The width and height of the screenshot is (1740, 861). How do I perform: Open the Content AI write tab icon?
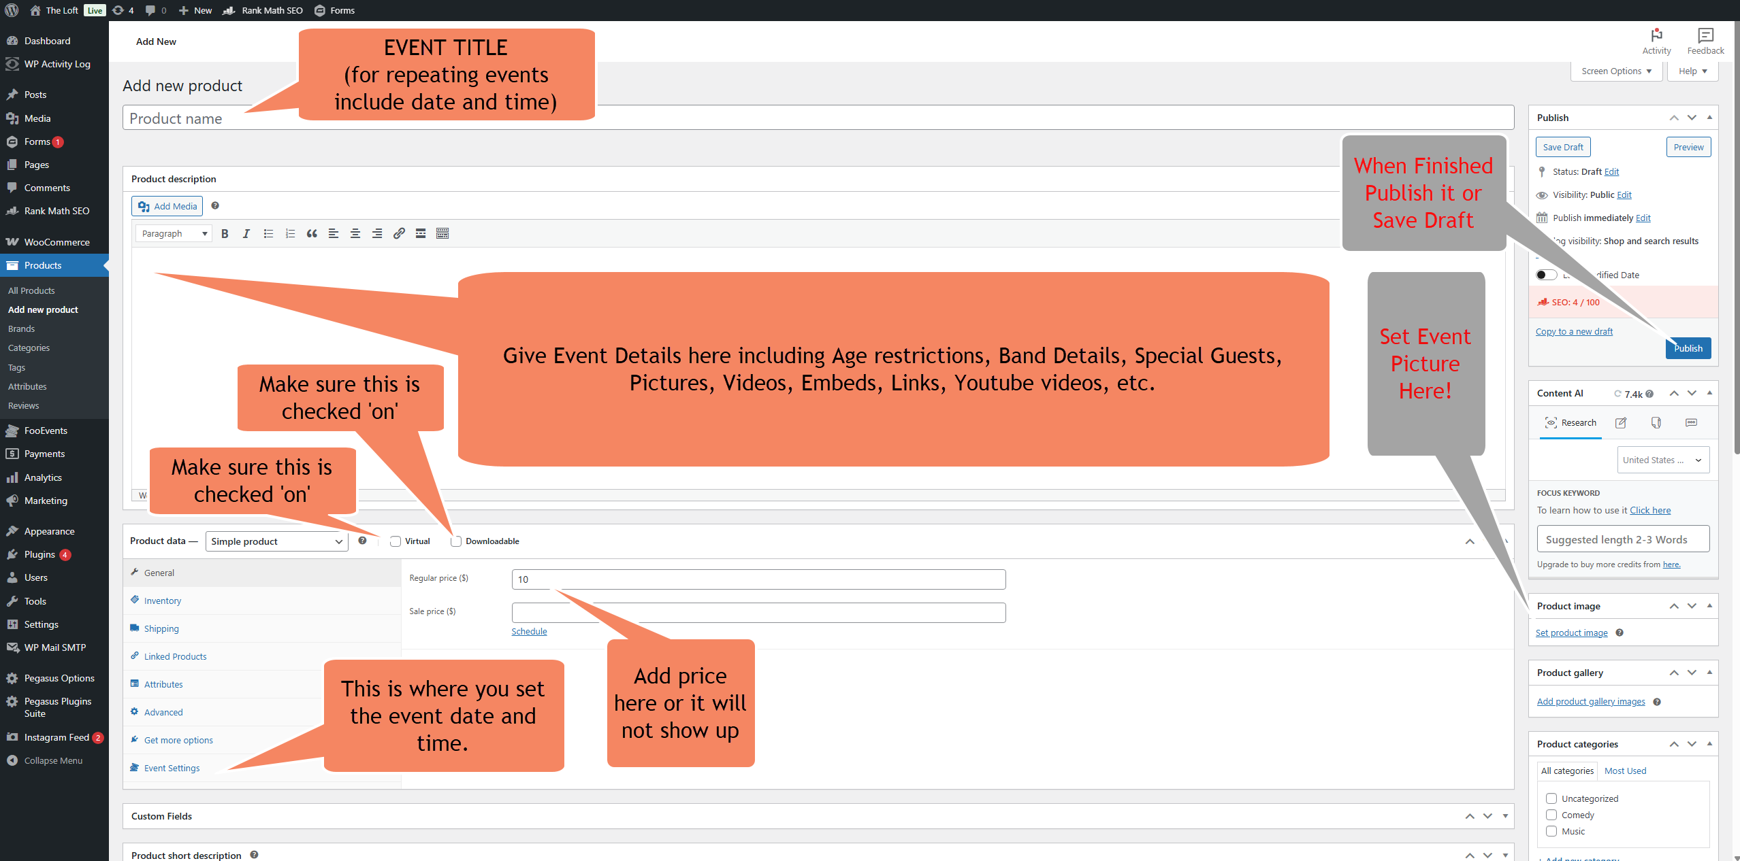tap(1621, 422)
